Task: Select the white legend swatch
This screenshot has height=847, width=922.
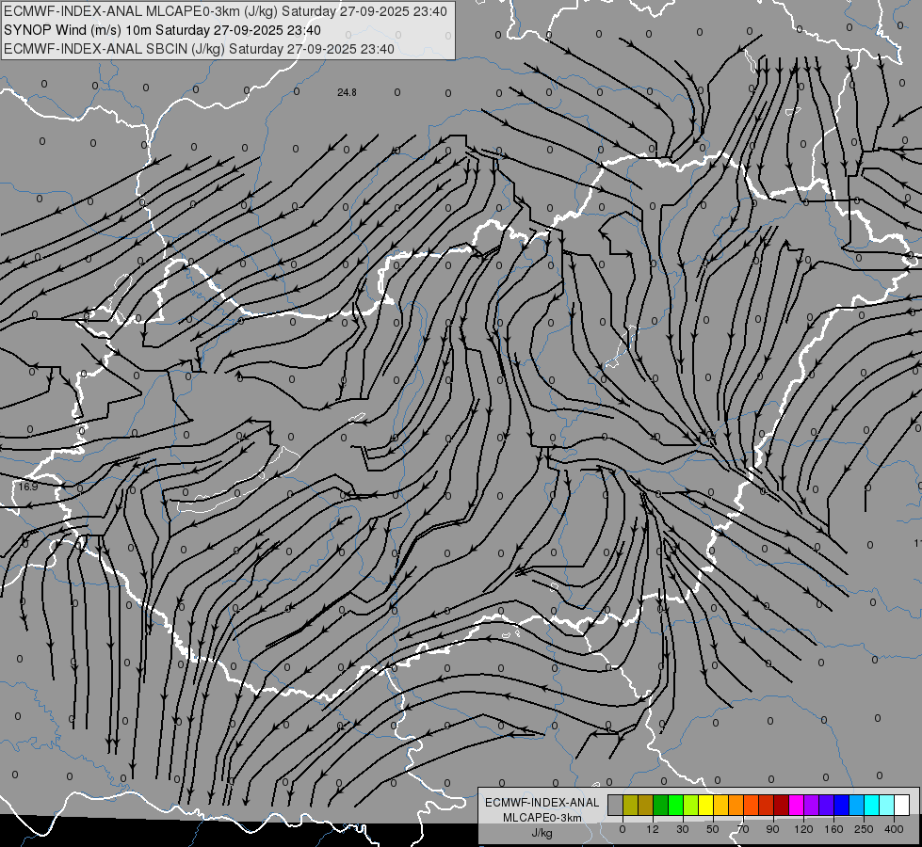Action: [x=902, y=805]
